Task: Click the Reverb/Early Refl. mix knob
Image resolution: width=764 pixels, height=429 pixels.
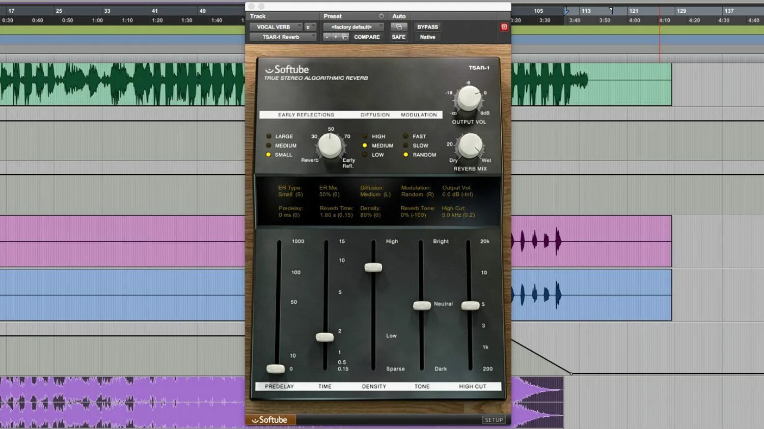Action: [330, 146]
